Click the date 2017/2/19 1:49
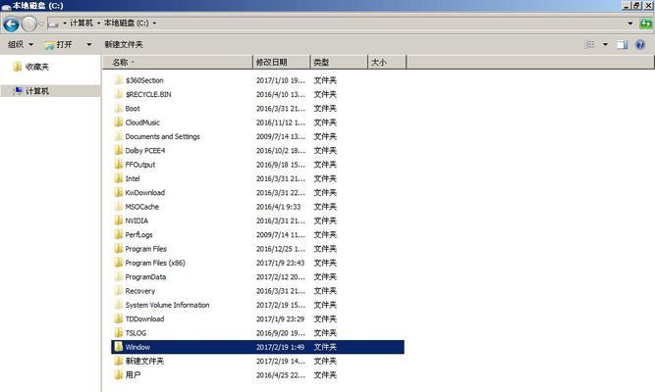The width and height of the screenshot is (655, 392). (x=280, y=347)
